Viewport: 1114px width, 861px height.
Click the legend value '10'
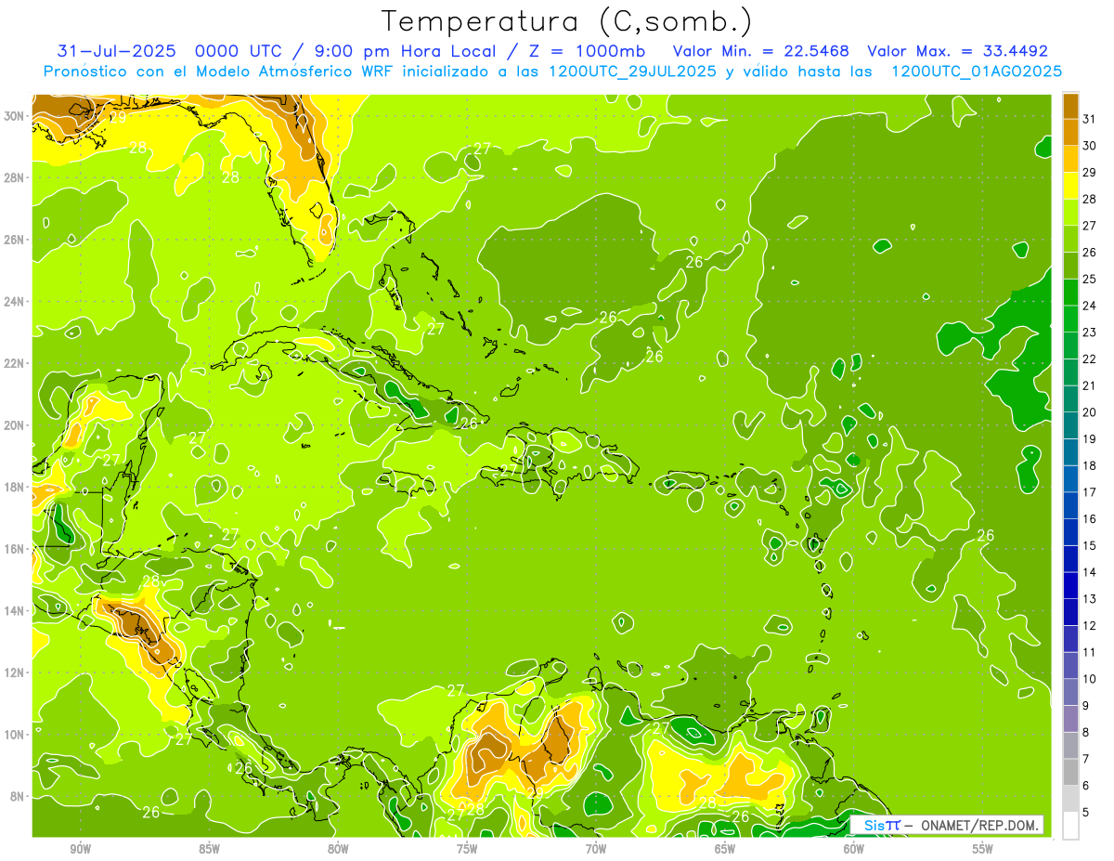point(1089,679)
